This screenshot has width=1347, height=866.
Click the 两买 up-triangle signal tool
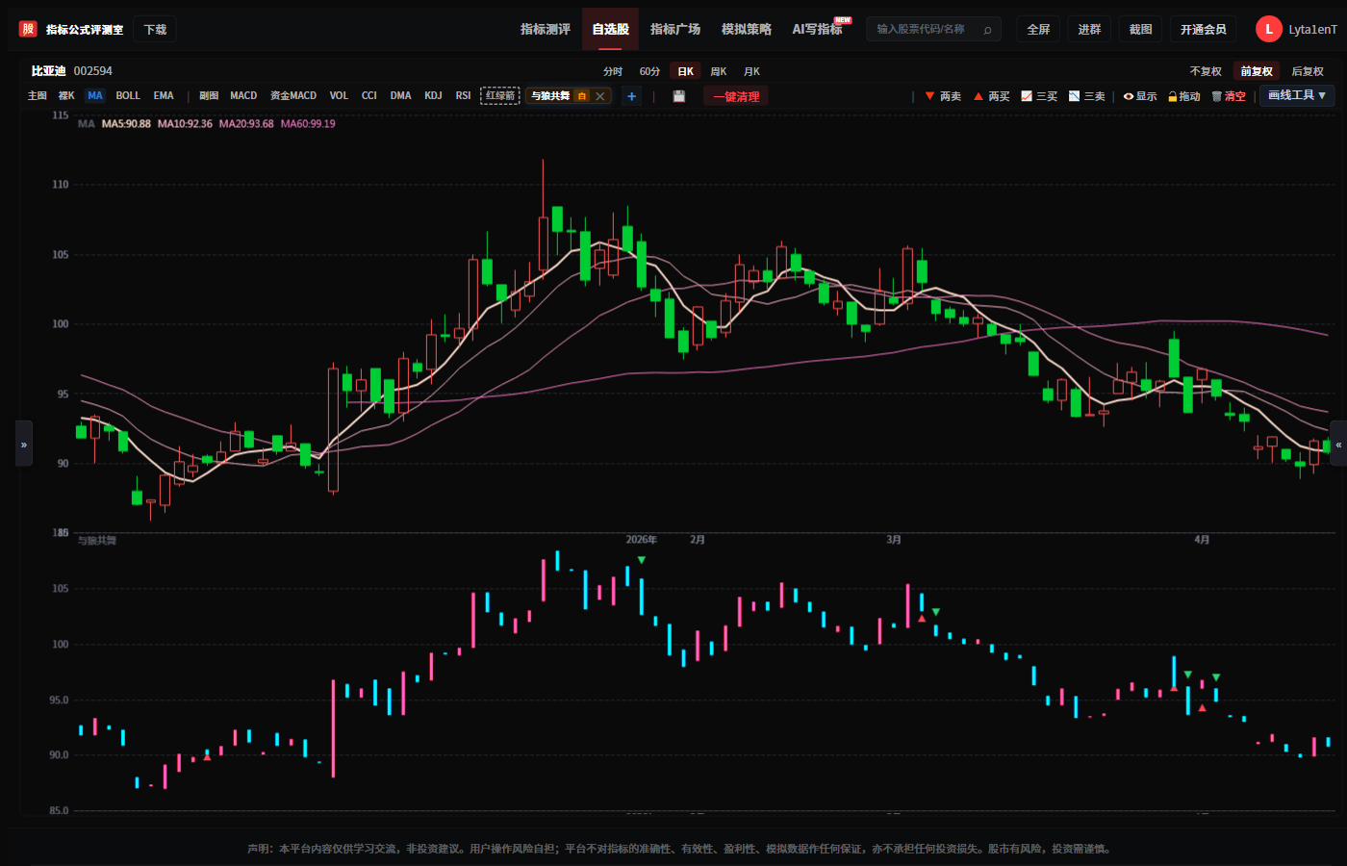pyautogui.click(x=991, y=96)
